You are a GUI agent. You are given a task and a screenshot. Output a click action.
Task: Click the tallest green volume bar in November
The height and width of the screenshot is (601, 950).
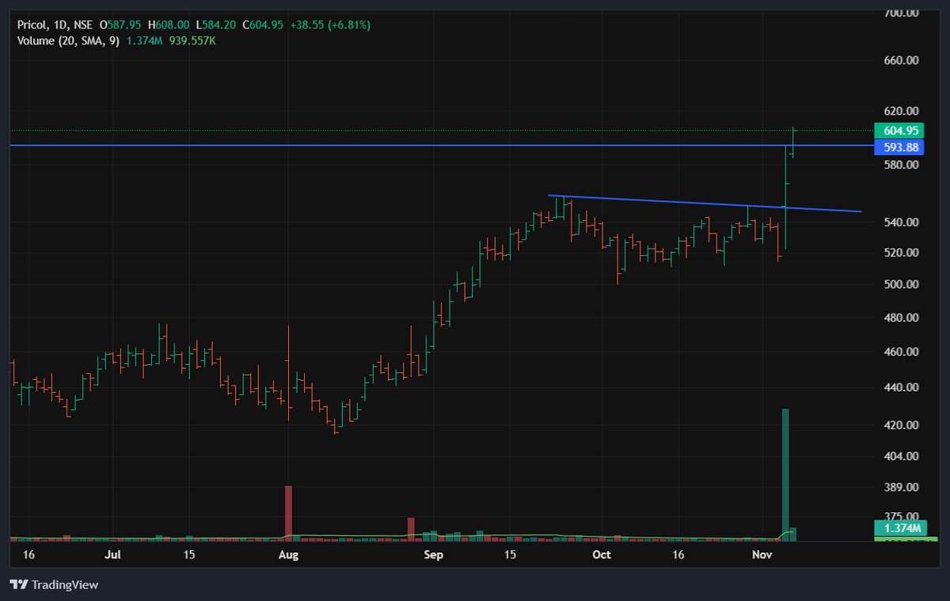coord(785,474)
